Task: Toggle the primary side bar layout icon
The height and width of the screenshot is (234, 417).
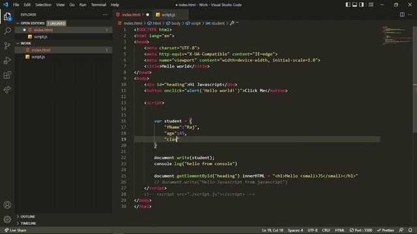Action: 348,5
